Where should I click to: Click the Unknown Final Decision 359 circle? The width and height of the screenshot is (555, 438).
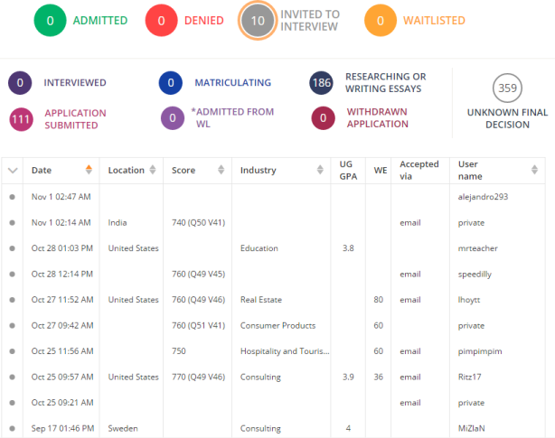507,89
